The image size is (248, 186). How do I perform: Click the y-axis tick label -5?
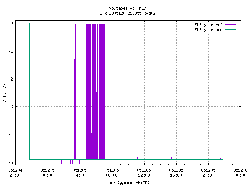point(11,162)
